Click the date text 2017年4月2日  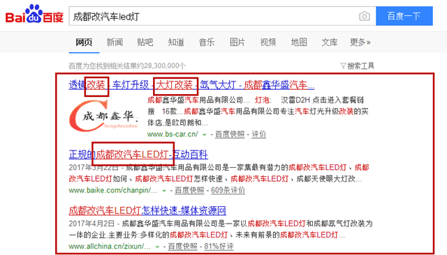[x=91, y=224]
